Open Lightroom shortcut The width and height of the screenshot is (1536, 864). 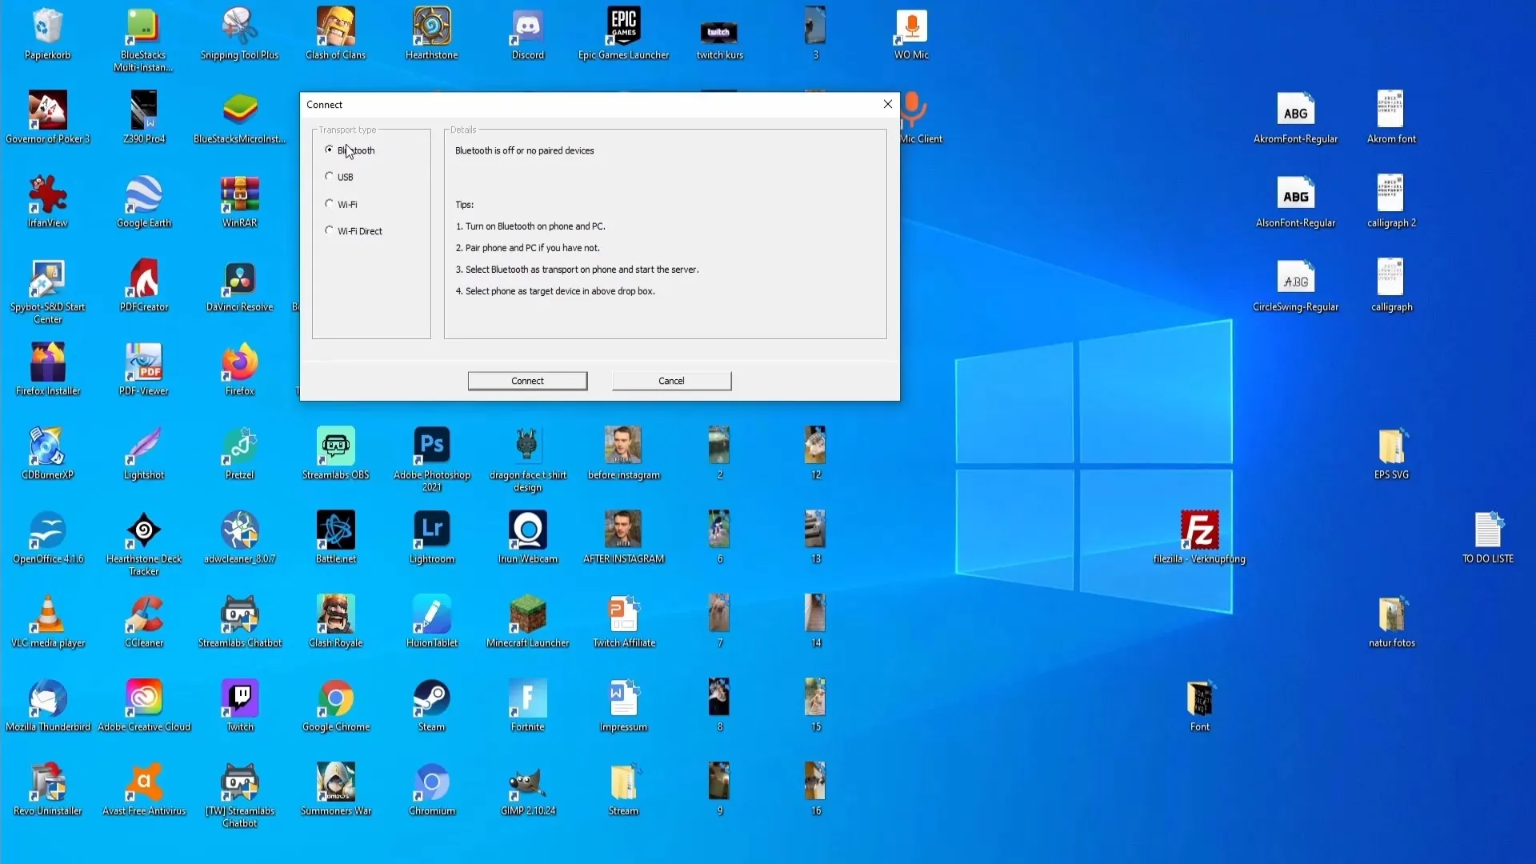431,538
